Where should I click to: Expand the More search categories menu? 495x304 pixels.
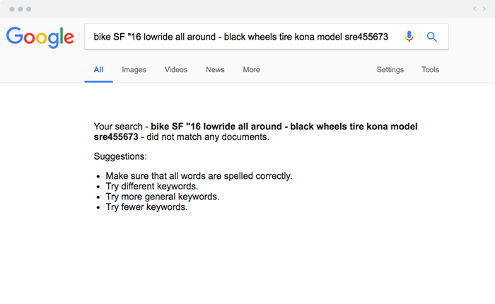click(251, 70)
